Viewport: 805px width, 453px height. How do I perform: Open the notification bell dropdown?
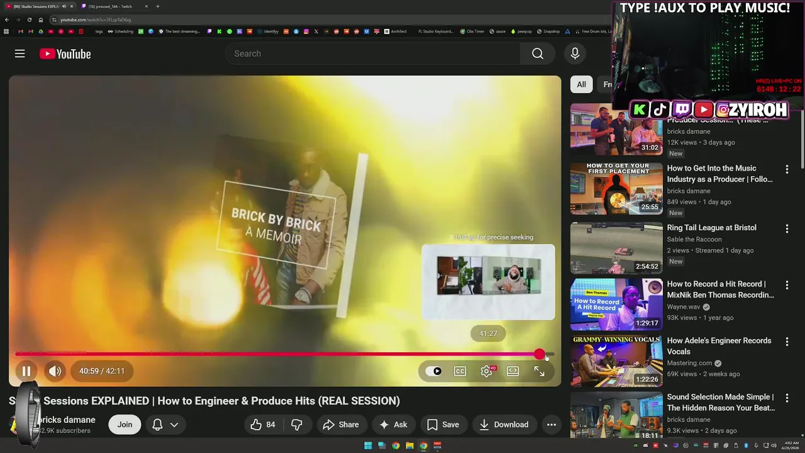point(165,425)
